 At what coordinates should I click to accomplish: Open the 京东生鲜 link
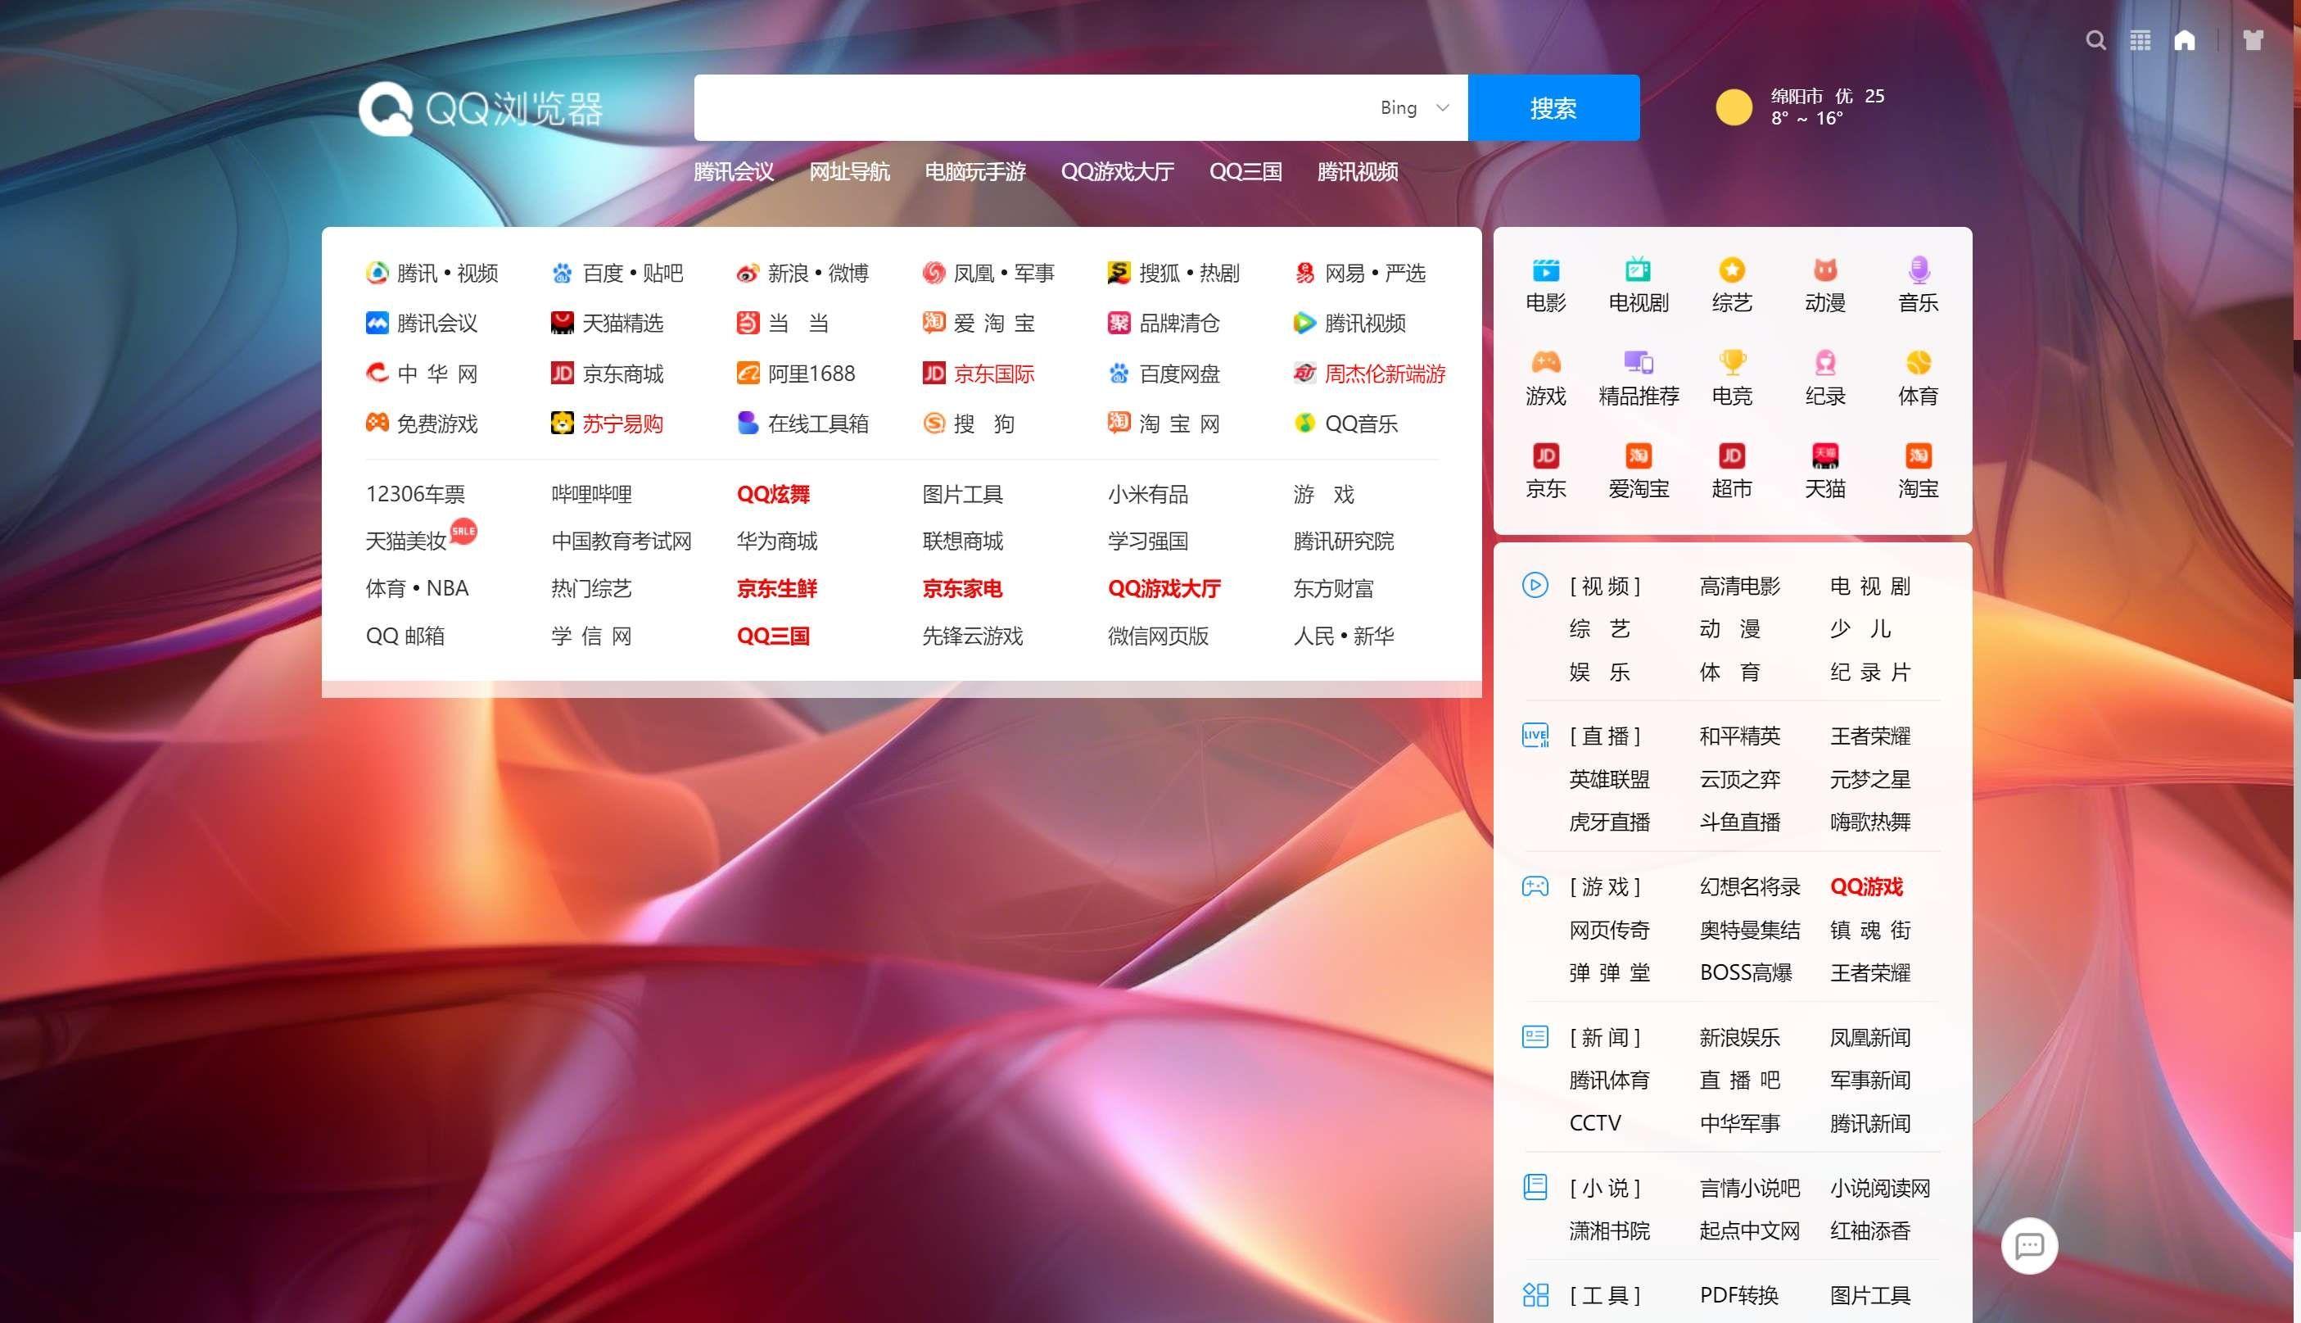[776, 589]
